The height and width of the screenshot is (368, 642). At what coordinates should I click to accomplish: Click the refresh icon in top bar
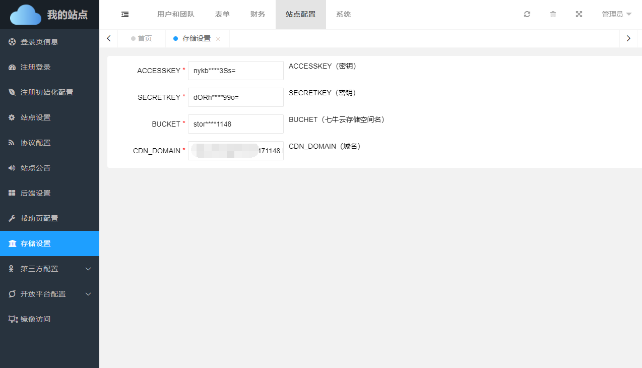tap(527, 15)
